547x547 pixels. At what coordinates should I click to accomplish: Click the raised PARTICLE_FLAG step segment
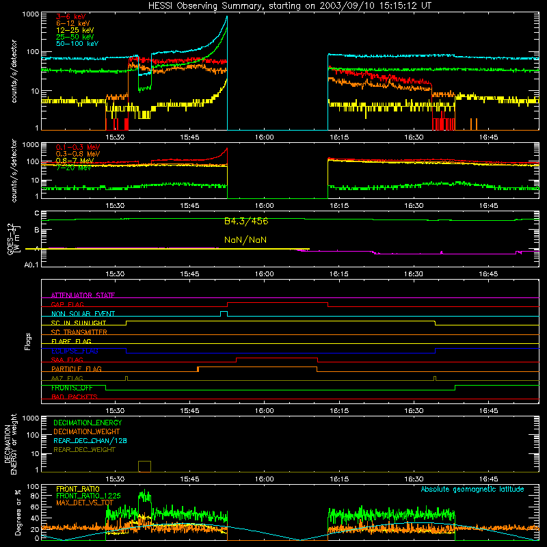tap(258, 367)
